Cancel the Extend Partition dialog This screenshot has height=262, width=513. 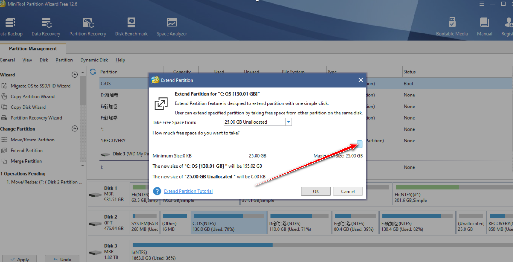tap(348, 191)
